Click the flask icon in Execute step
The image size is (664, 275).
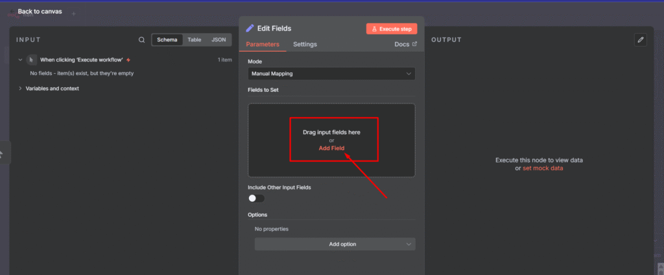click(x=374, y=29)
